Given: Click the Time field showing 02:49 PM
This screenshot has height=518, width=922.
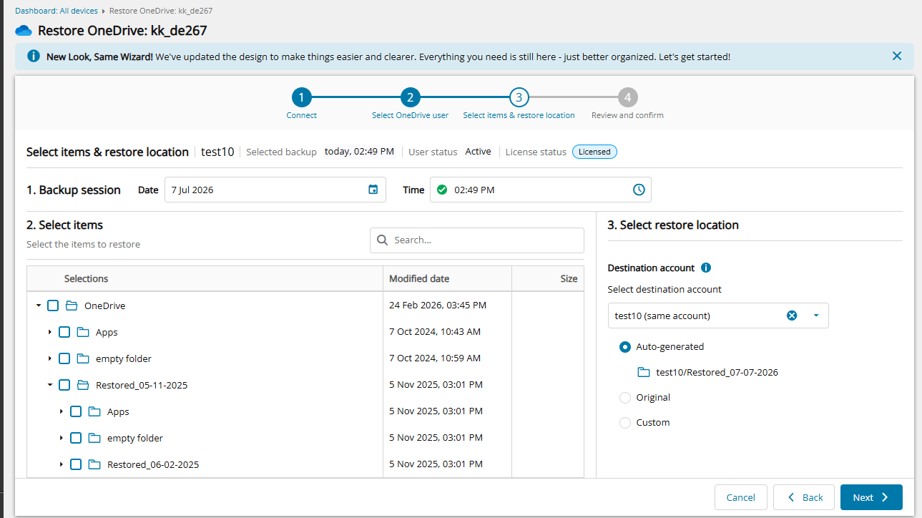Looking at the screenshot, I should click(x=541, y=190).
